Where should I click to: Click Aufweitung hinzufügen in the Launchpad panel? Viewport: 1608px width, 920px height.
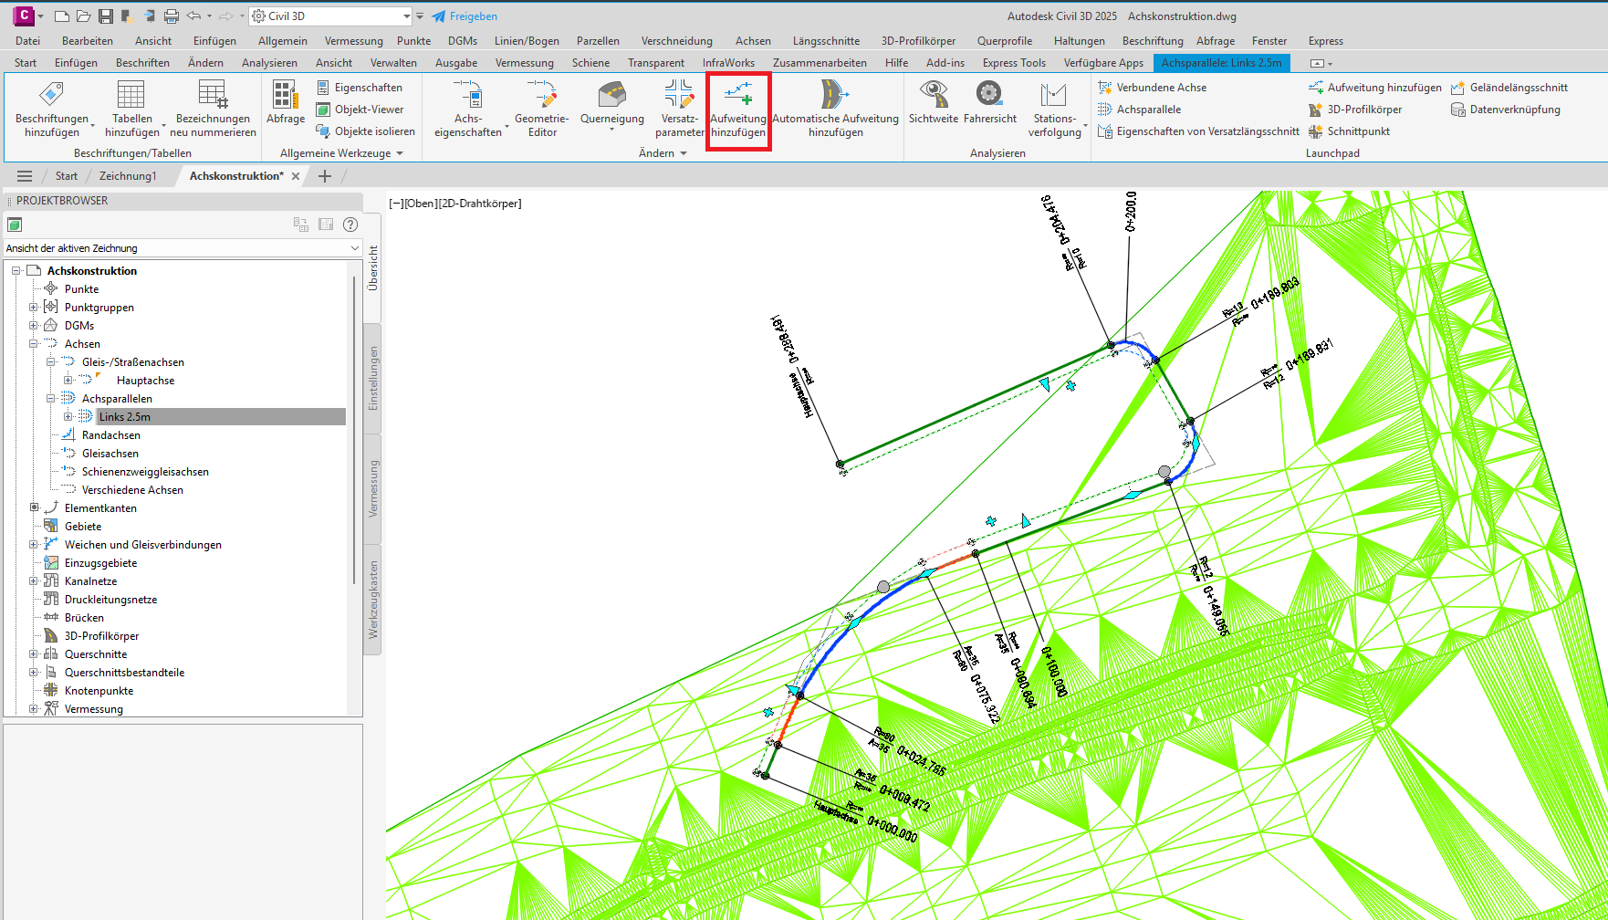[x=1374, y=88]
